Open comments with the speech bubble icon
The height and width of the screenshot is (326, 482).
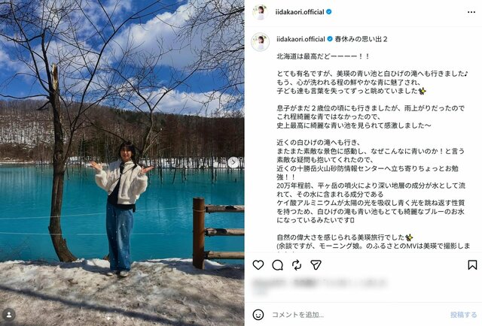pos(277,265)
